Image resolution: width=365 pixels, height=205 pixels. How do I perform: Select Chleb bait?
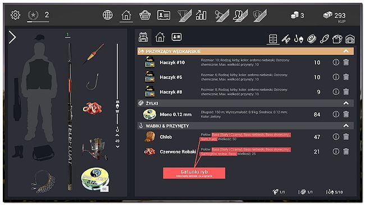tap(245, 137)
